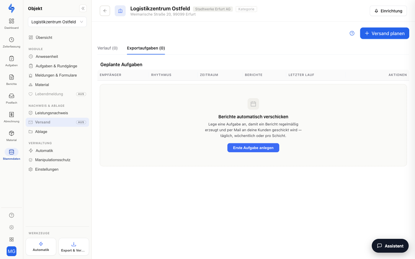The image size is (415, 259).
Task: Open Berichte from the left rail
Action: [12, 79]
